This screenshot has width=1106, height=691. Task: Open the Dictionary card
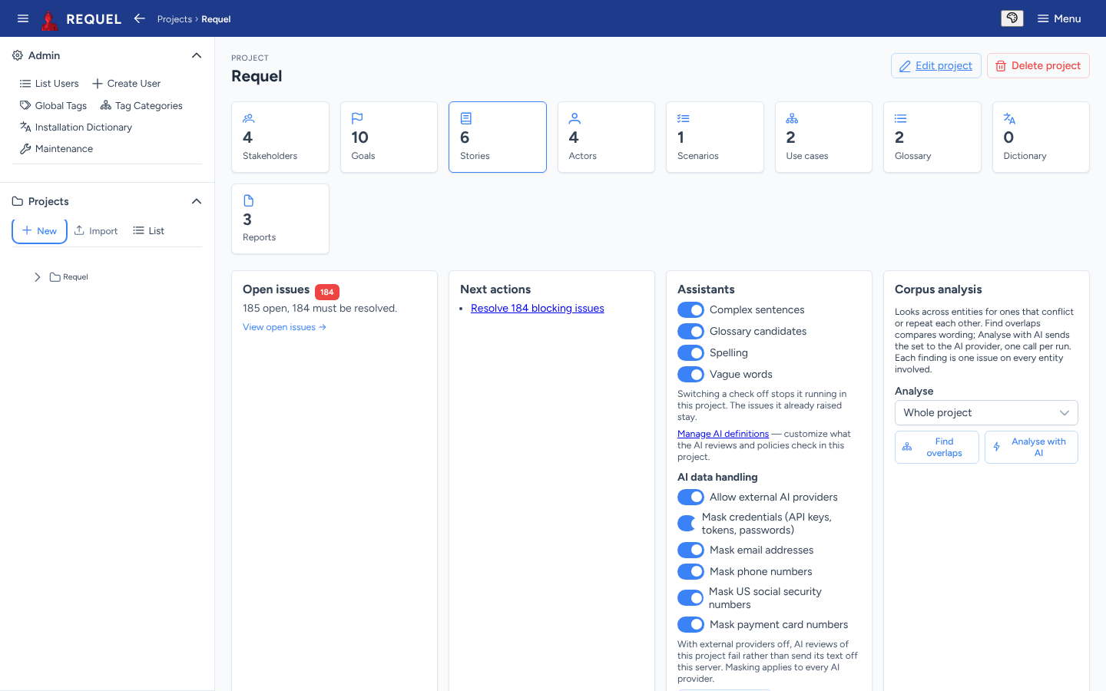(1041, 137)
